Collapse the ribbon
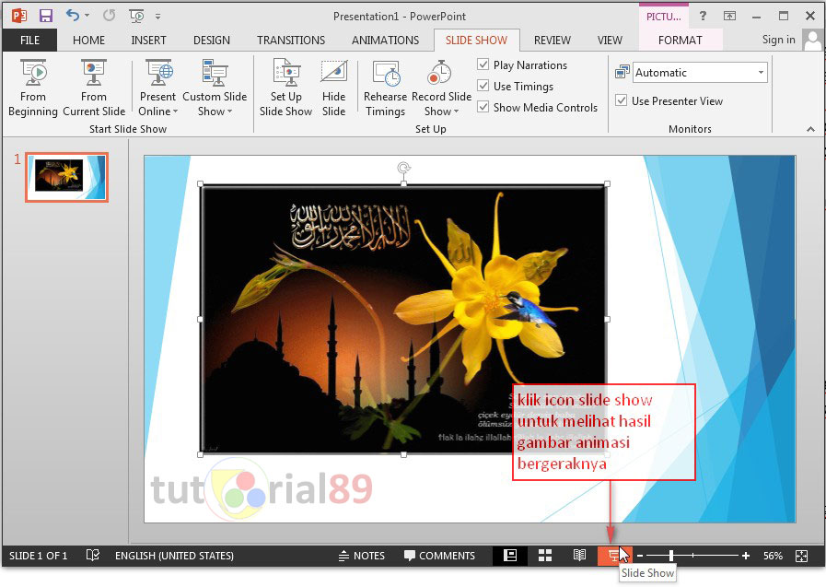 tap(810, 129)
